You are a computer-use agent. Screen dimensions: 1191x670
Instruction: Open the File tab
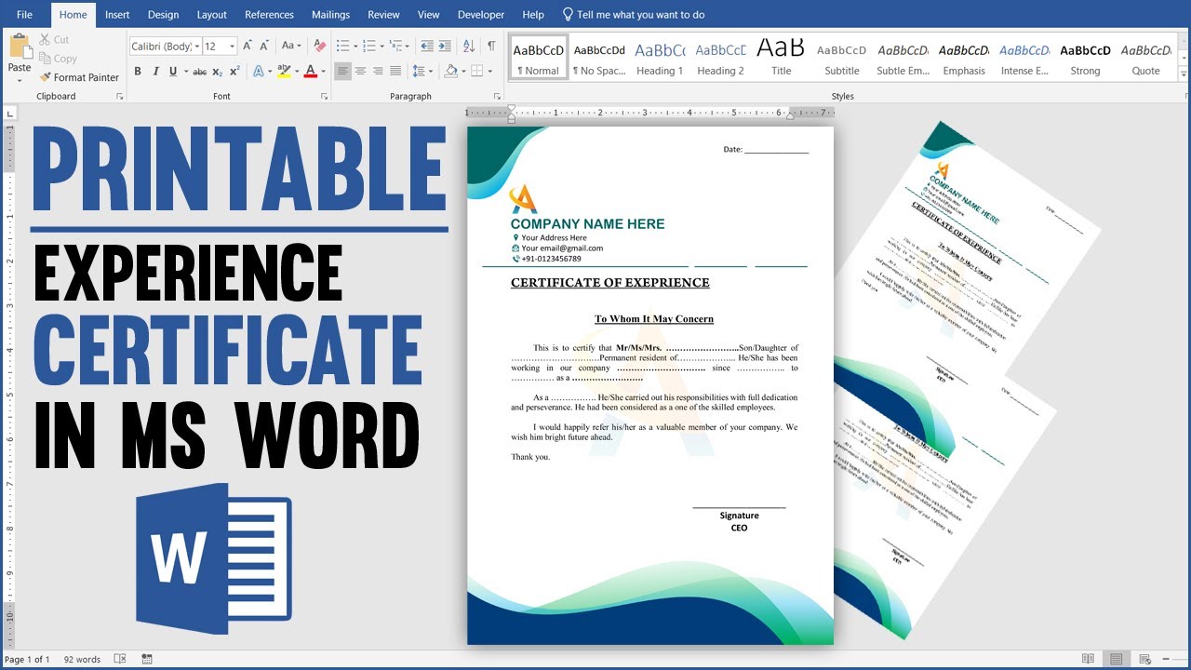24,15
